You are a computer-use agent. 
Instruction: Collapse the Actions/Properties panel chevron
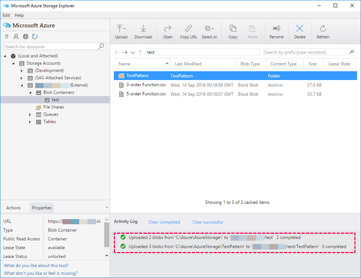point(107,207)
